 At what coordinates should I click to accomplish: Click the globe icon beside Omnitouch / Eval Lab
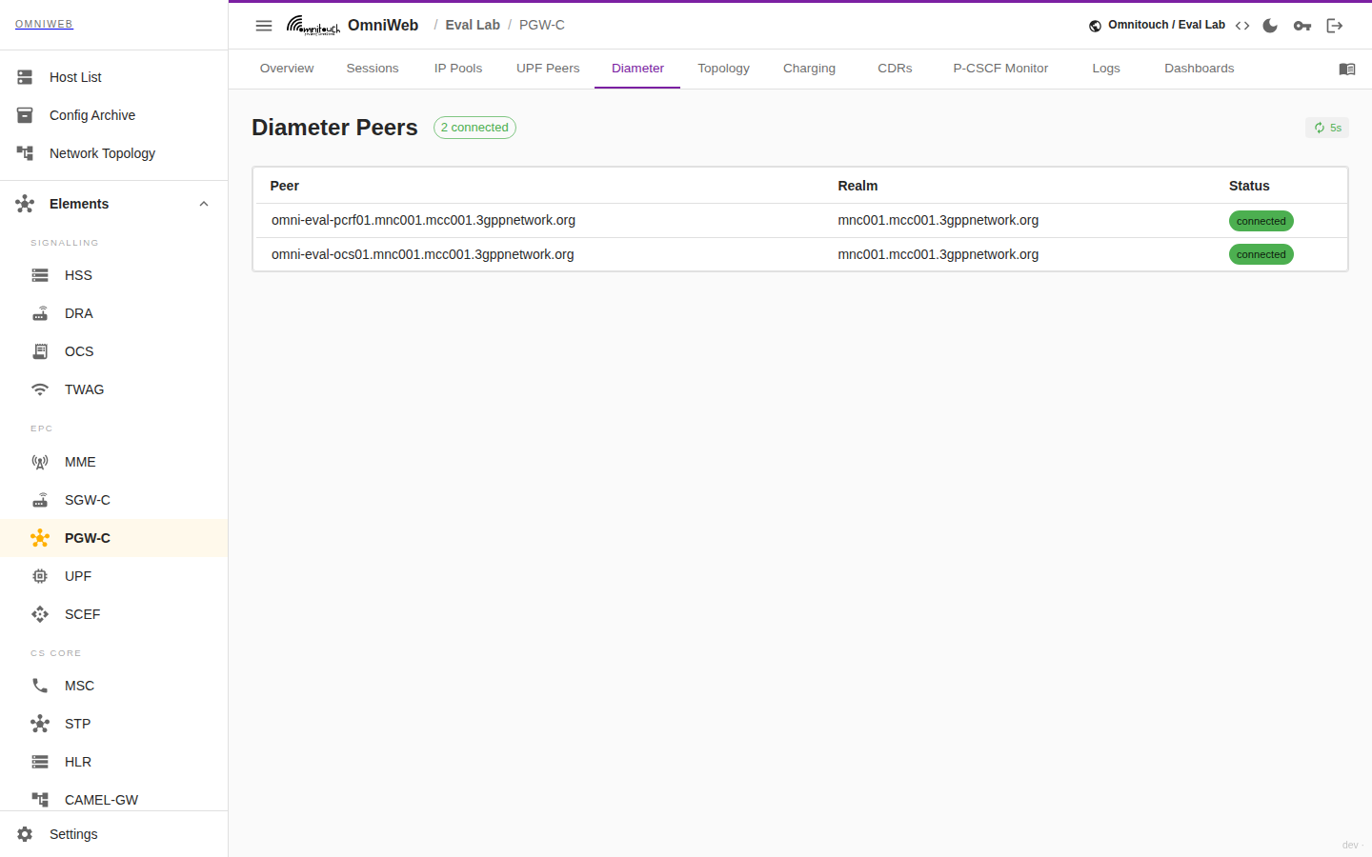pos(1095,26)
